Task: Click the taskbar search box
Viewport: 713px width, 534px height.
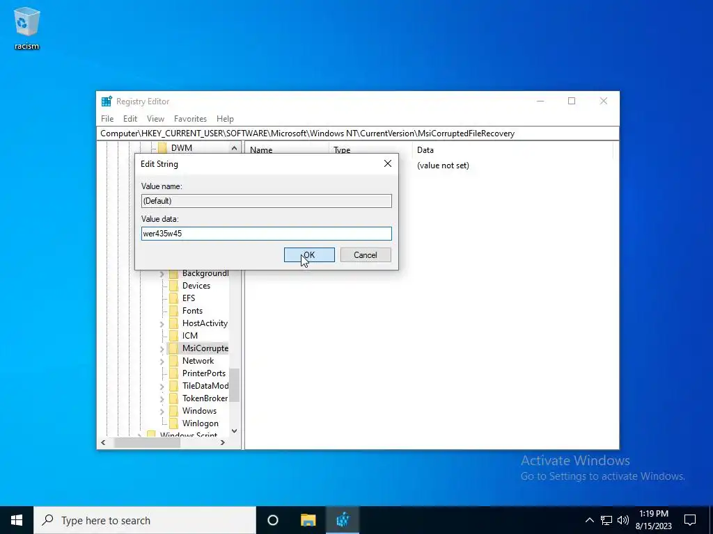Action: [x=145, y=520]
